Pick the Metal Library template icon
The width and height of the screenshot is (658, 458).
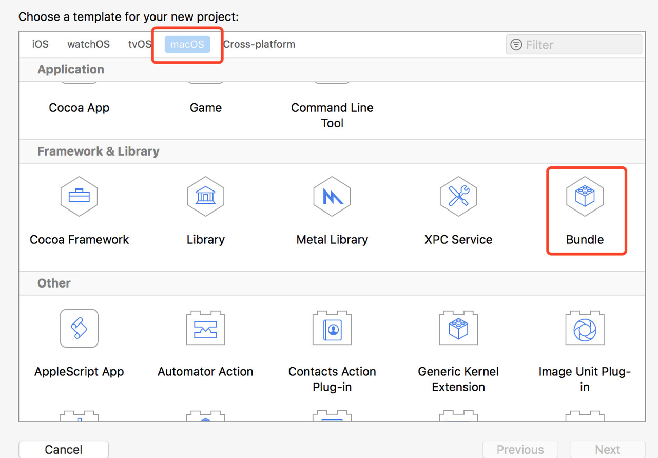(332, 196)
